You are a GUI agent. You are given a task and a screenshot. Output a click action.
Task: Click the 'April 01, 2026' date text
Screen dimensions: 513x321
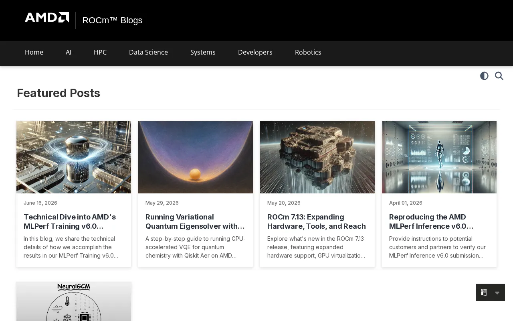coord(406,203)
